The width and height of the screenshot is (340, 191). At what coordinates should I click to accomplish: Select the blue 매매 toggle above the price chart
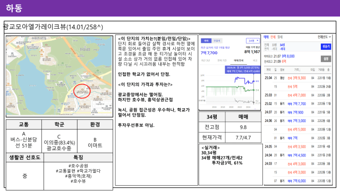click(x=206, y=41)
